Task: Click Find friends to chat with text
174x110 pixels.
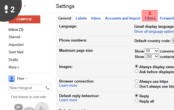Action: tap(28, 97)
